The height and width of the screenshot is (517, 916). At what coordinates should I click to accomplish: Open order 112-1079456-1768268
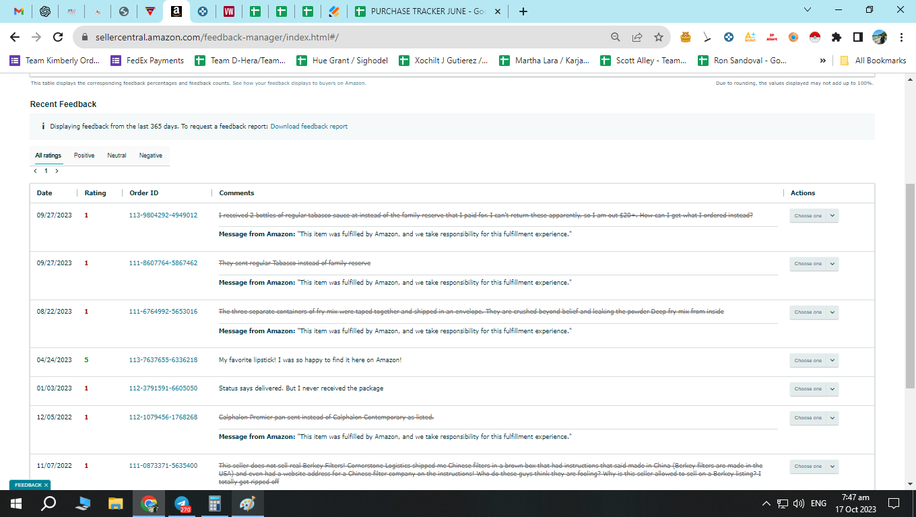tap(163, 417)
